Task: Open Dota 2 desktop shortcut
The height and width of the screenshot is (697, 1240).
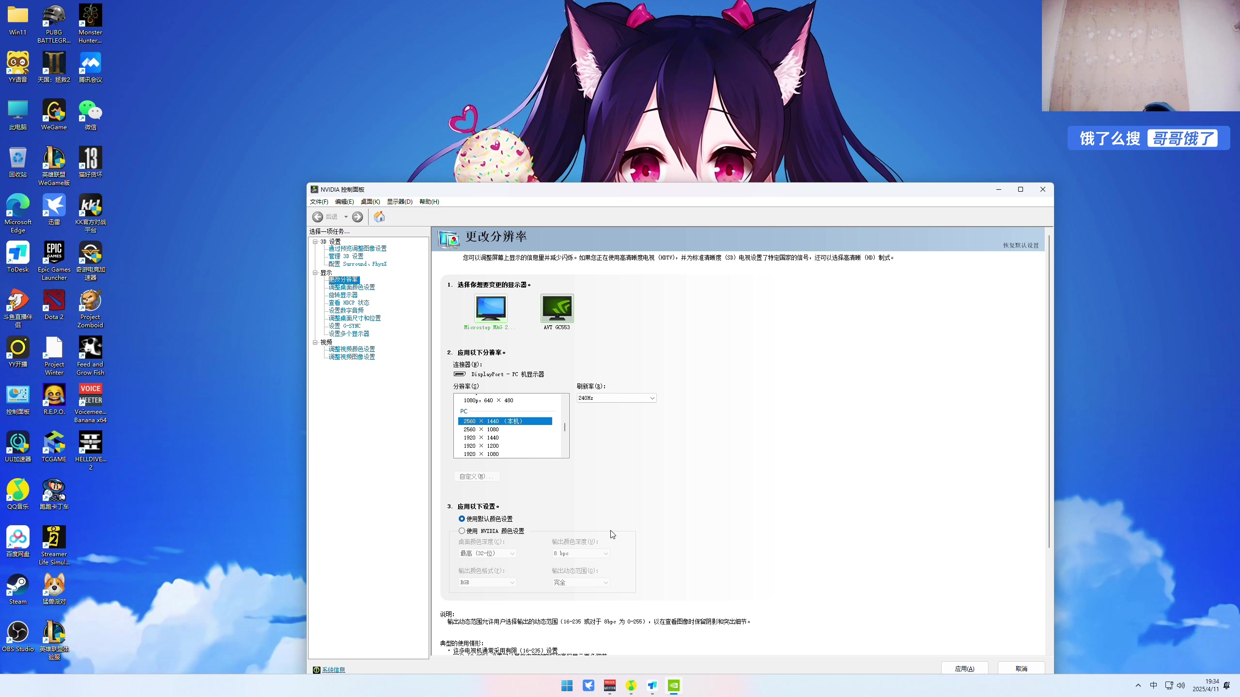Action: coord(54,305)
